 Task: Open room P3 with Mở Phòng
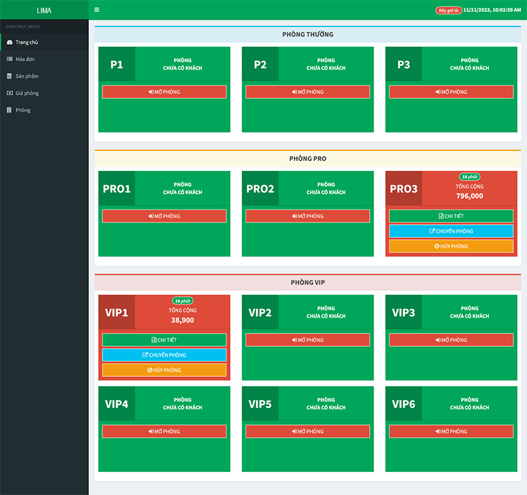click(451, 92)
